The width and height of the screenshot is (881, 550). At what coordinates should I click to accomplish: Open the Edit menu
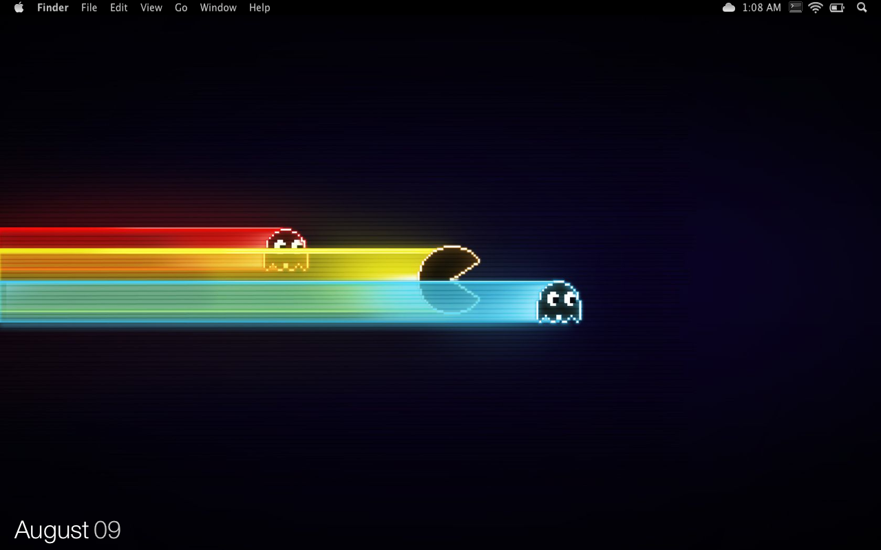click(119, 8)
